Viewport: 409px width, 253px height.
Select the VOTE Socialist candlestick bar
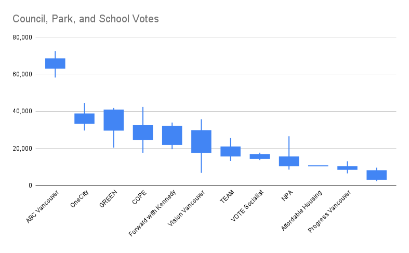coord(259,156)
